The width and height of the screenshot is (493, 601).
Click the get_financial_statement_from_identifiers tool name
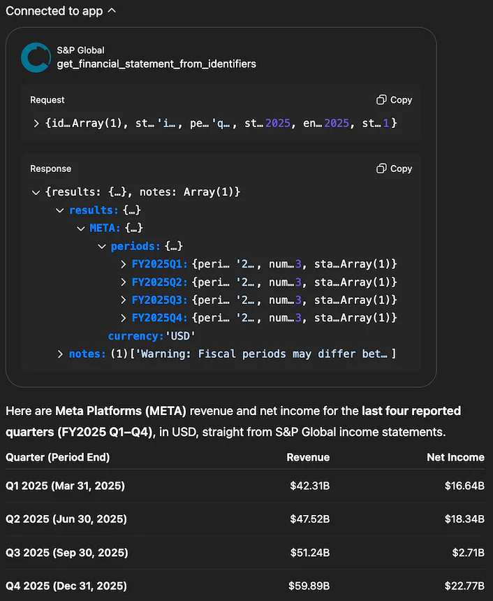[x=156, y=64]
